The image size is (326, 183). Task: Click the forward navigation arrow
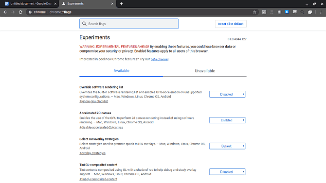click(x=13, y=12)
